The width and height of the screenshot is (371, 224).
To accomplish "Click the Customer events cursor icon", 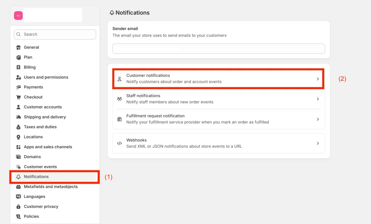I will (x=18, y=167).
